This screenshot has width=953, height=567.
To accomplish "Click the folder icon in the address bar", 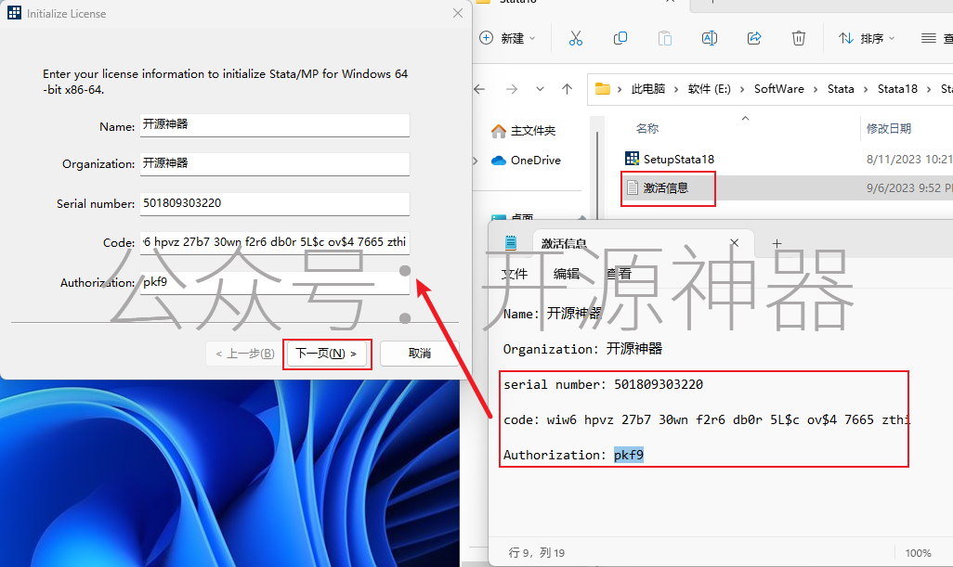I will coord(602,89).
